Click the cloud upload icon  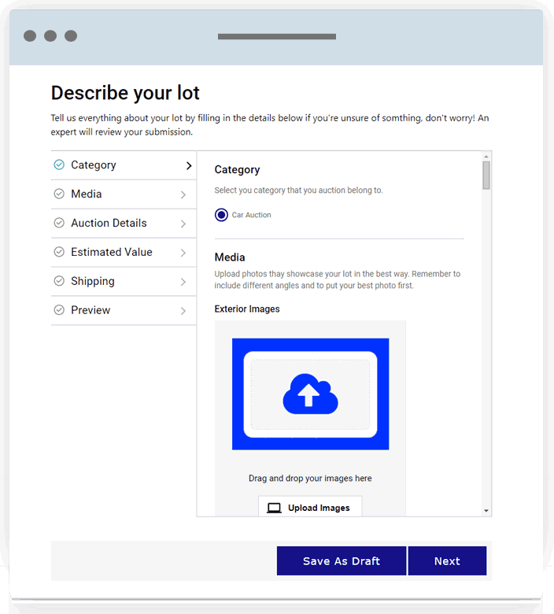pyautogui.click(x=310, y=394)
